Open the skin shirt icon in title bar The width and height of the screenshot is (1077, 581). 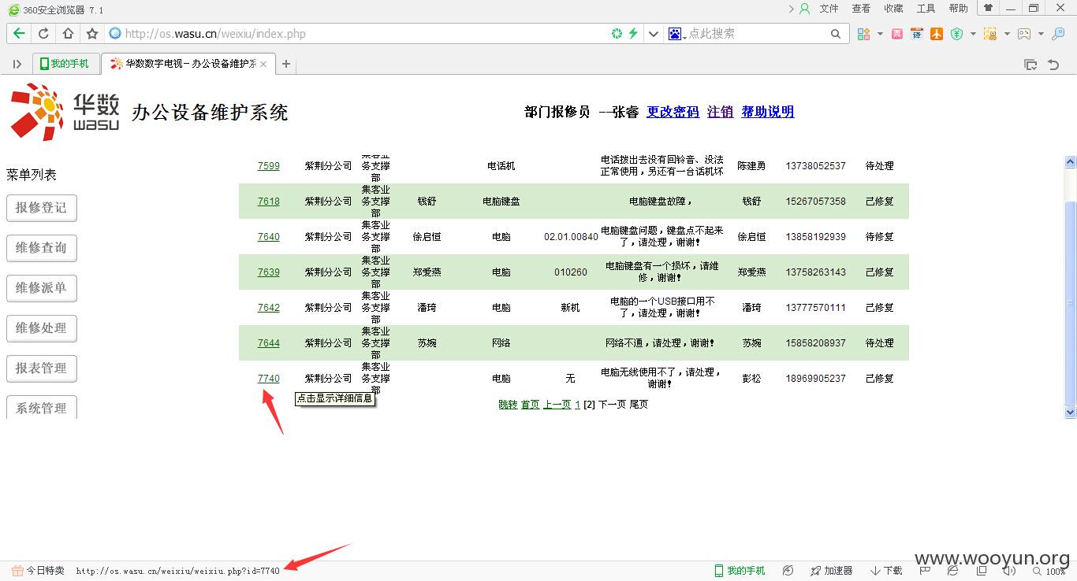pyautogui.click(x=988, y=8)
